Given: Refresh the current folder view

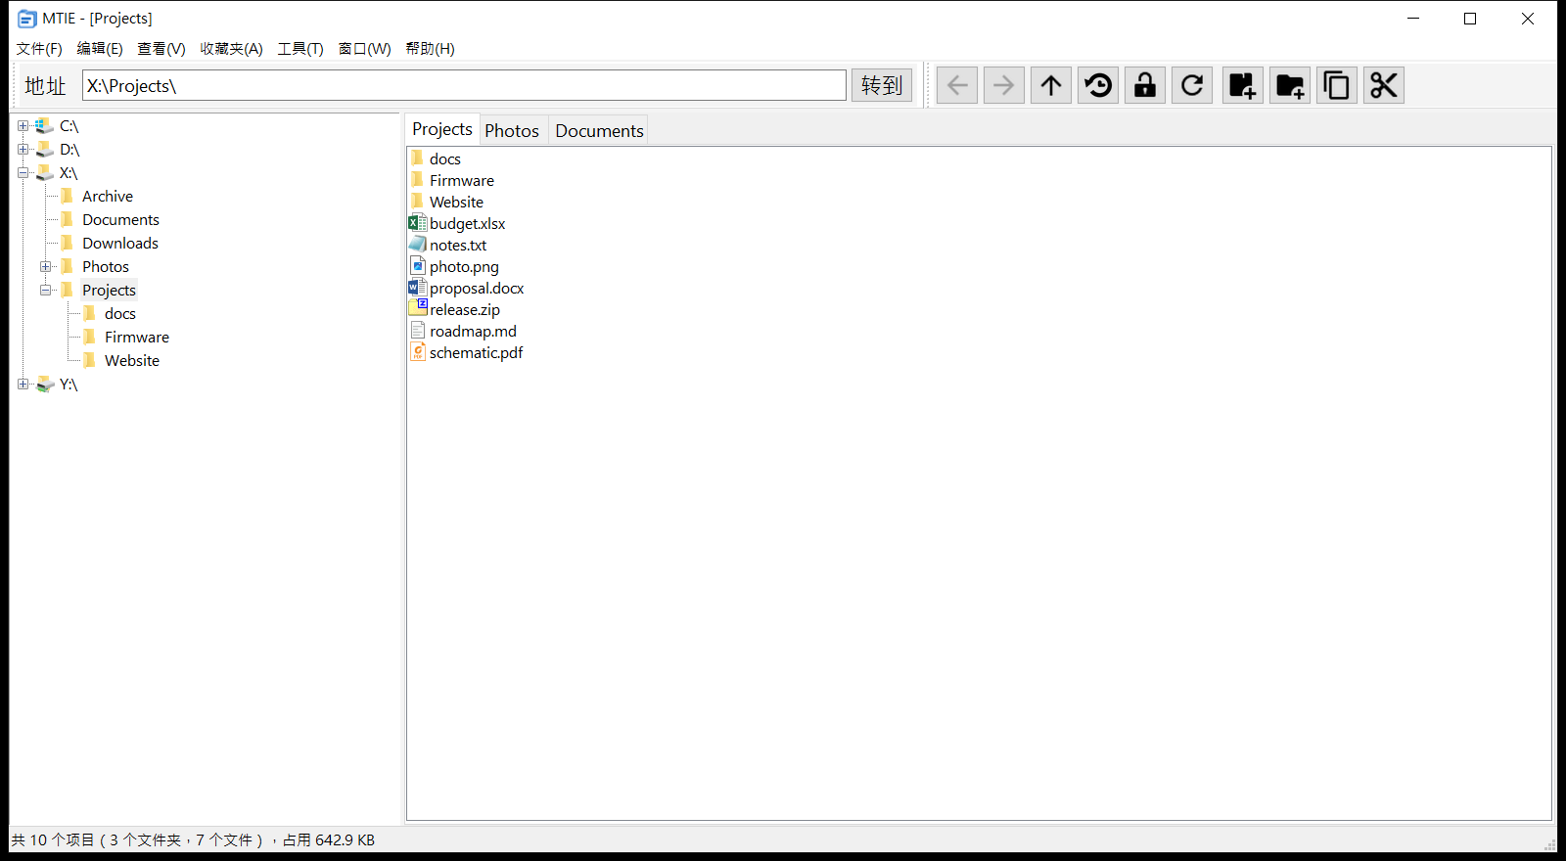Looking at the screenshot, I should click(x=1192, y=85).
